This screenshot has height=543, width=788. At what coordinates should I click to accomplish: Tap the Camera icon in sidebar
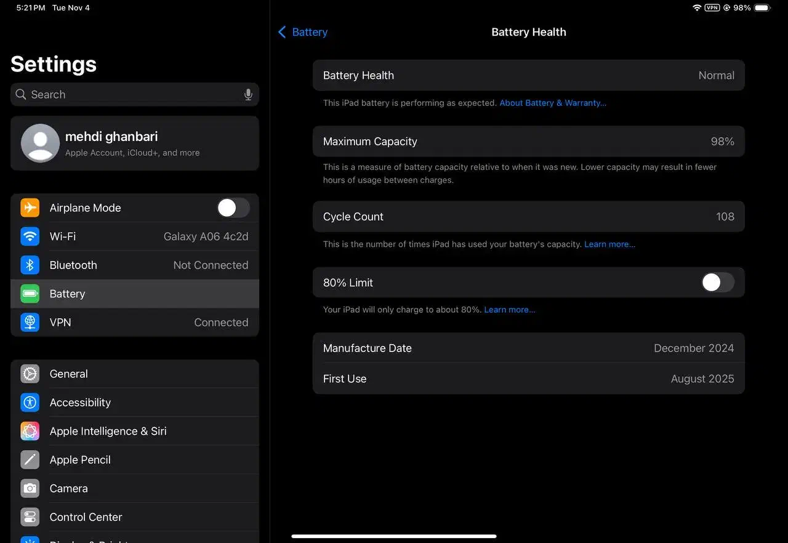30,489
